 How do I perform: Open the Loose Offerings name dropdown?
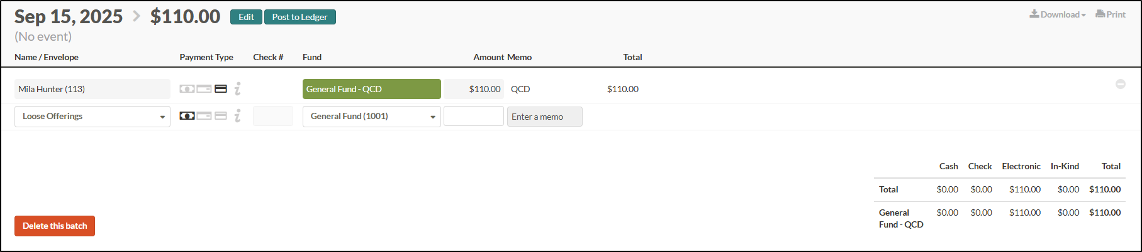click(92, 117)
